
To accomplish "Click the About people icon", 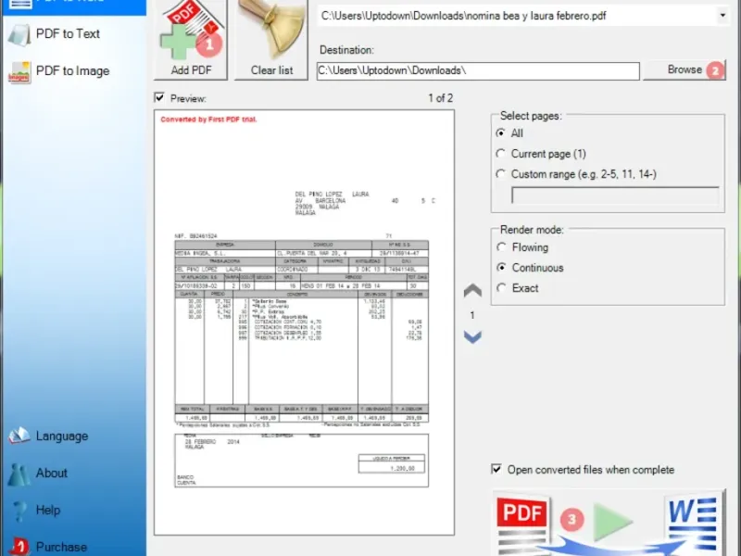I will pyautogui.click(x=19, y=474).
